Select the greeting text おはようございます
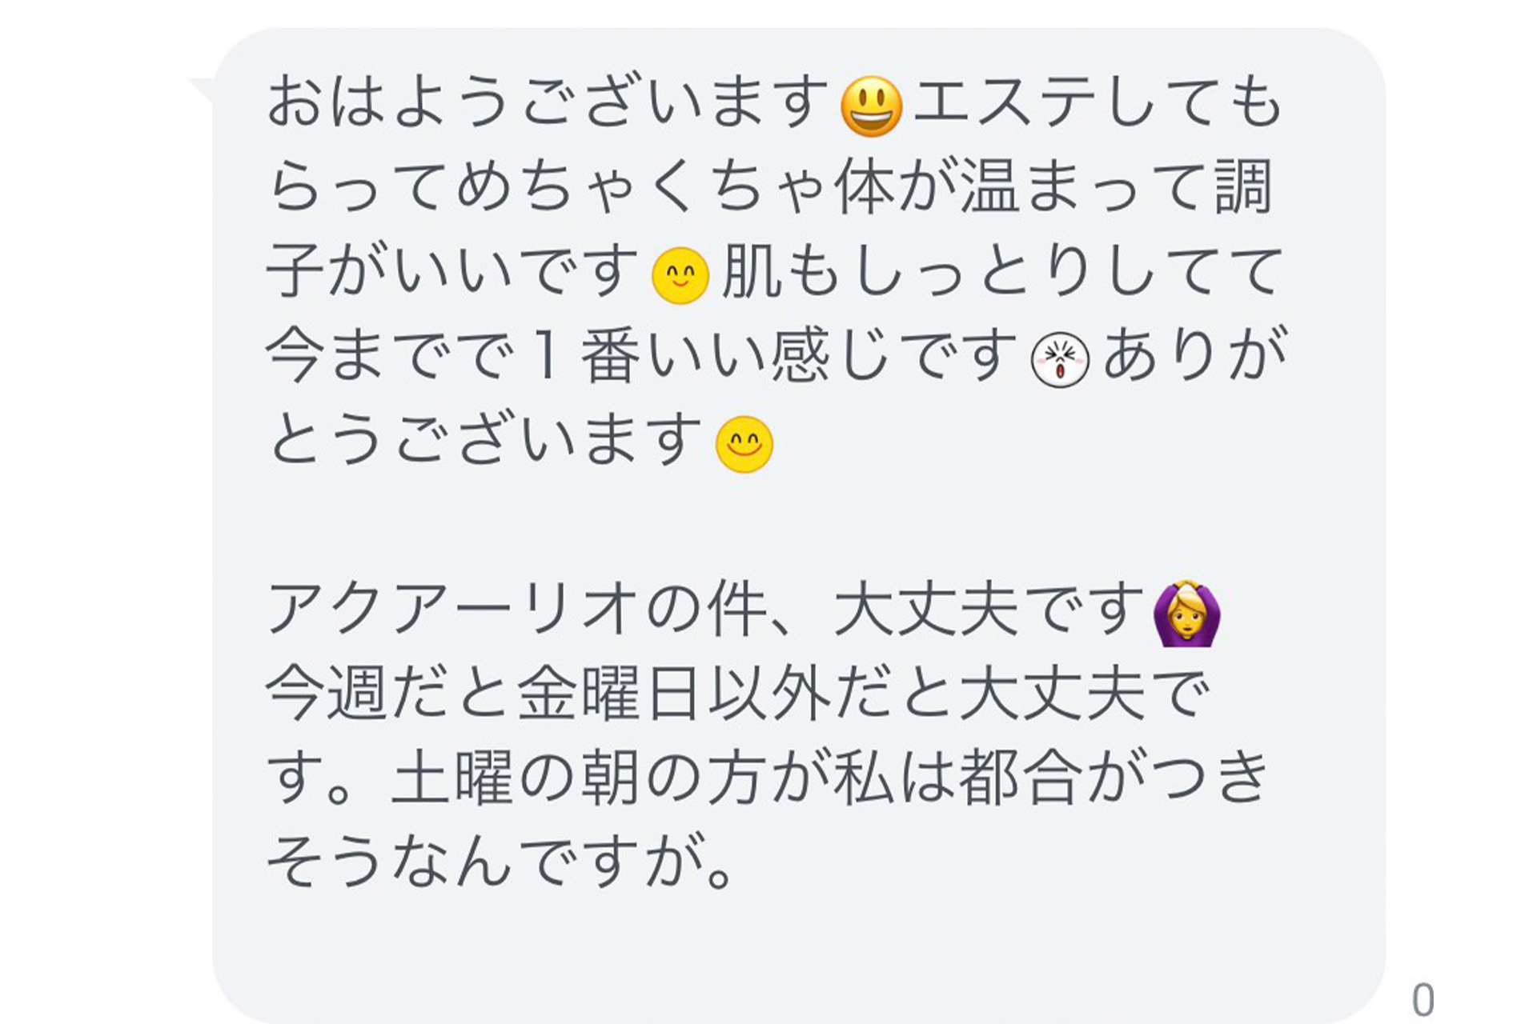 [x=548, y=102]
